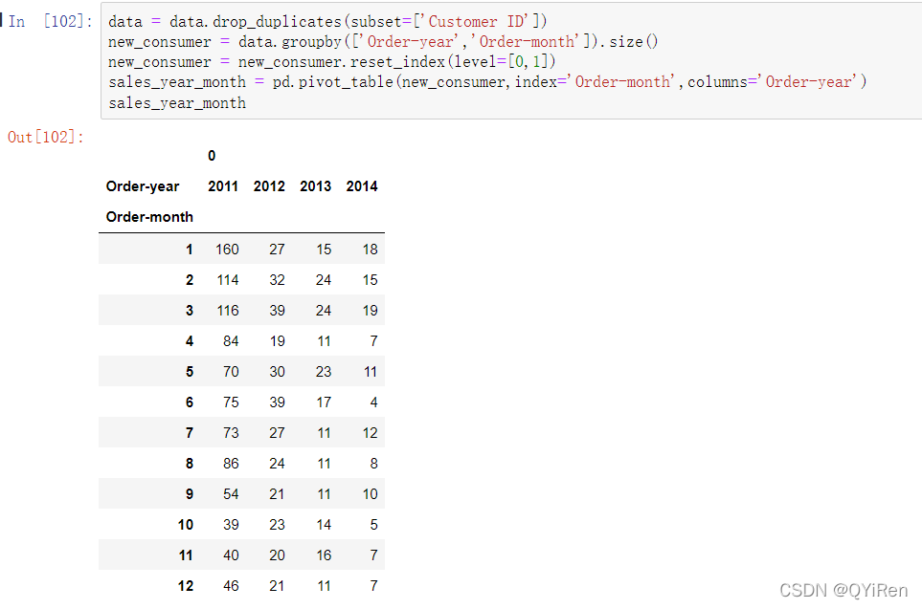The height and width of the screenshot is (609, 922).
Task: Click value 19 in month 3 row
Action: click(x=370, y=311)
